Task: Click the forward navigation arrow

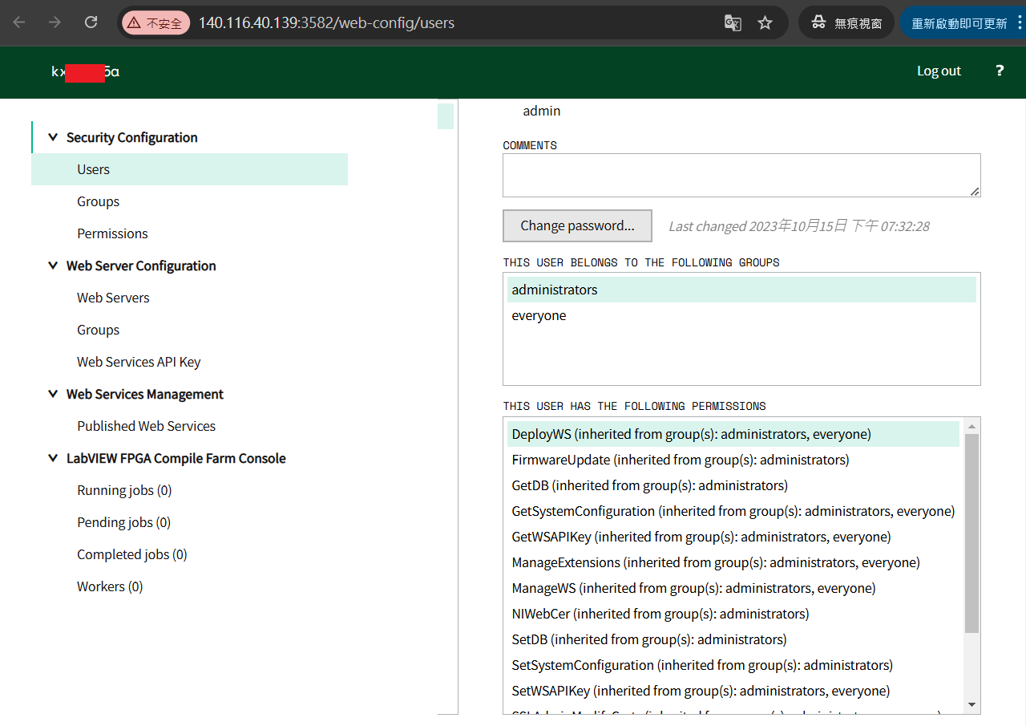Action: 55,22
